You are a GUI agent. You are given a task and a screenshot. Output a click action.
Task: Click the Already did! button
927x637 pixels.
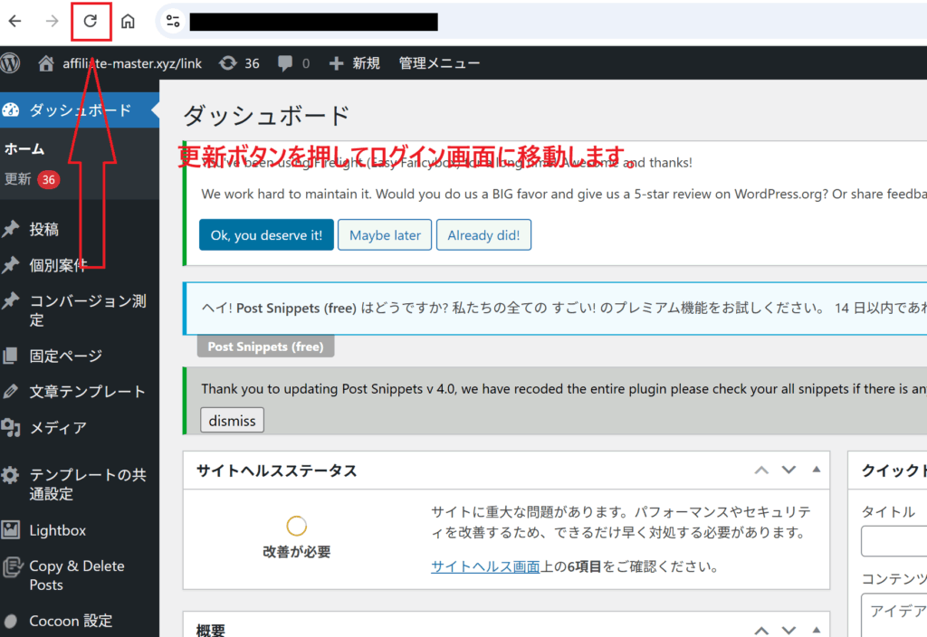coord(483,235)
